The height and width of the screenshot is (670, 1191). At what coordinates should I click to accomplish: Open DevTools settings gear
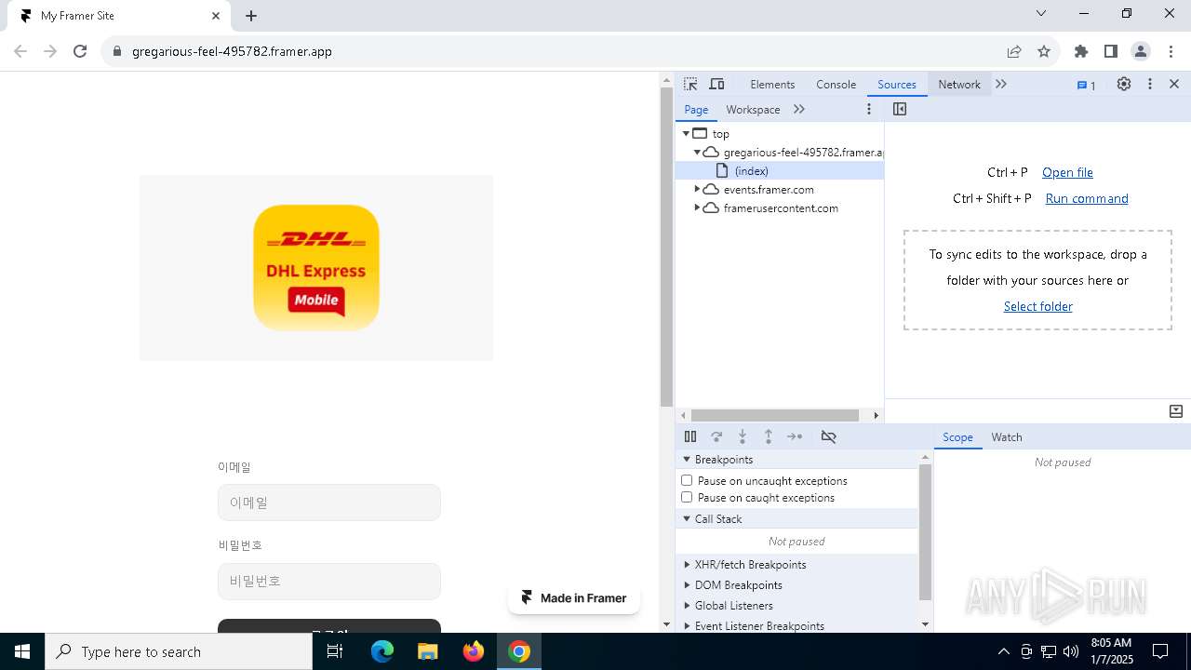click(1124, 84)
